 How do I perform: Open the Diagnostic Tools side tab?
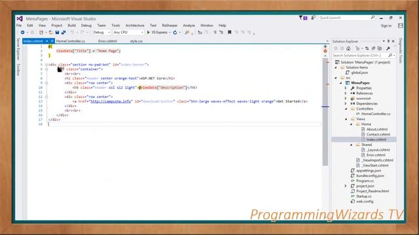pos(401,51)
